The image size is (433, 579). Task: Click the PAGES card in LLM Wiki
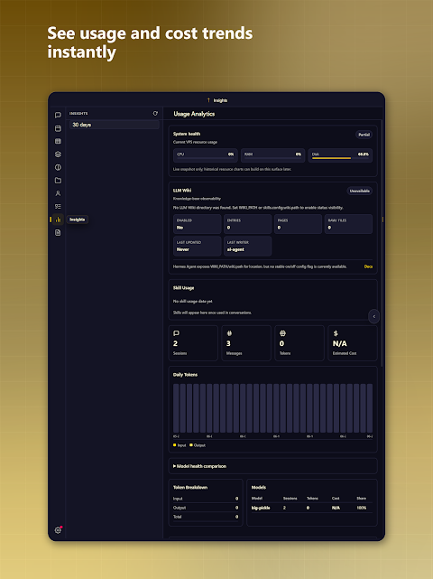[x=298, y=224]
